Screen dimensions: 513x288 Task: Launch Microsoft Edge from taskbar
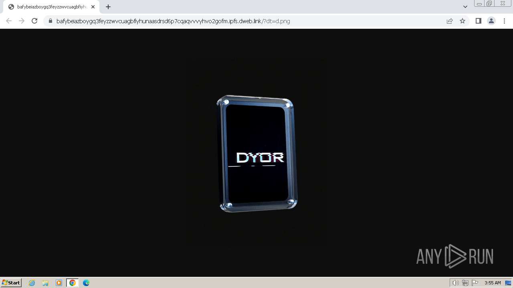click(x=86, y=283)
